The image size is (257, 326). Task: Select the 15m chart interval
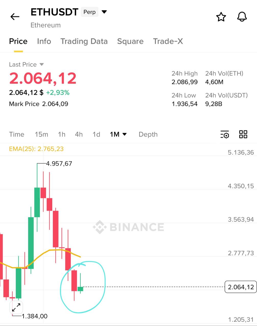[x=41, y=134]
